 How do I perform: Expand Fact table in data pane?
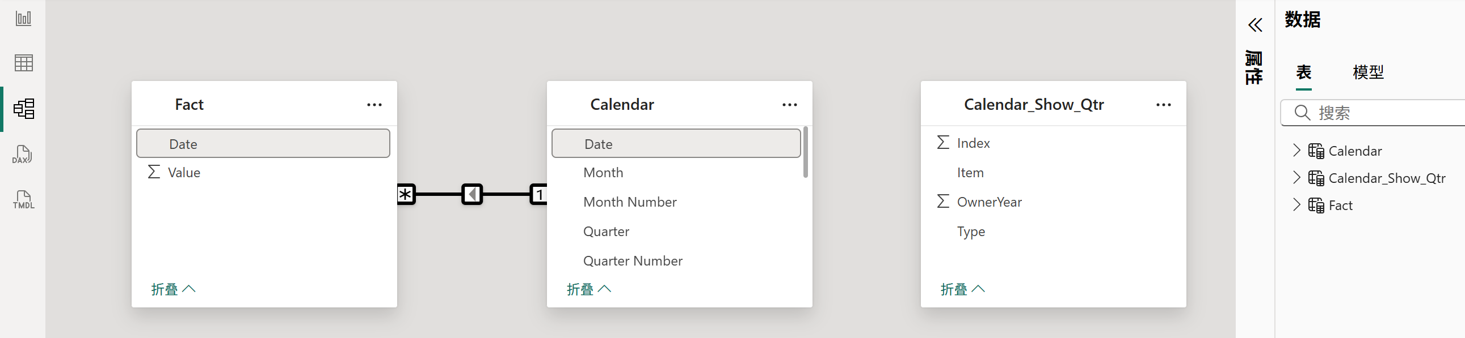click(x=1296, y=205)
